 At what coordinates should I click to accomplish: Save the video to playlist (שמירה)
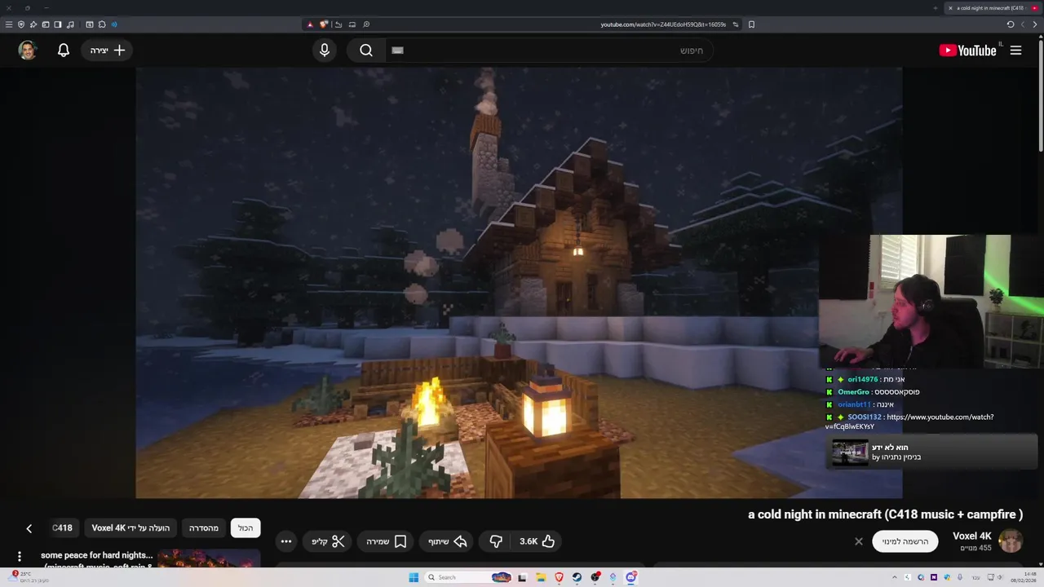tap(387, 541)
